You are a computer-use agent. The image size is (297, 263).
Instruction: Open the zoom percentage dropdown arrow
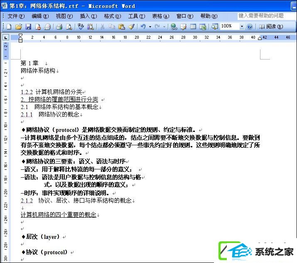[x=242, y=27]
